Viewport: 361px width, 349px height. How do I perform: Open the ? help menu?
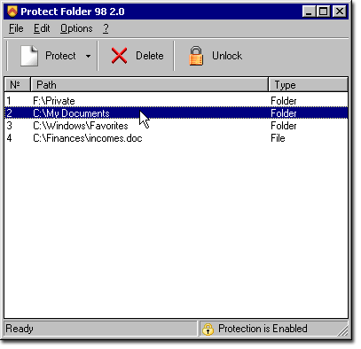tap(106, 28)
